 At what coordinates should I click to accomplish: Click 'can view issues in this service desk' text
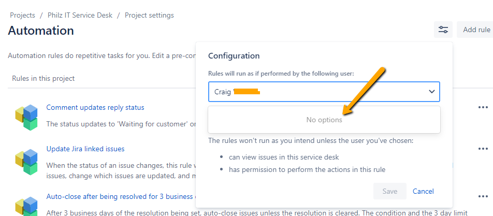click(x=284, y=157)
